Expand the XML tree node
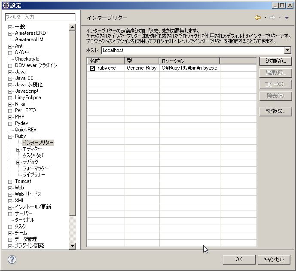The height and width of the screenshot is (271, 296). (10, 201)
